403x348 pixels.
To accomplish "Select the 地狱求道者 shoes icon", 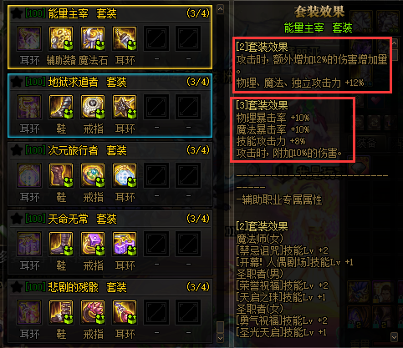I will 61,107.
